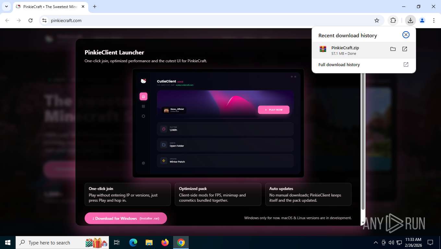Open Chrome downloads toolbar icon
Image resolution: width=441 pixels, height=249 pixels.
point(410,20)
